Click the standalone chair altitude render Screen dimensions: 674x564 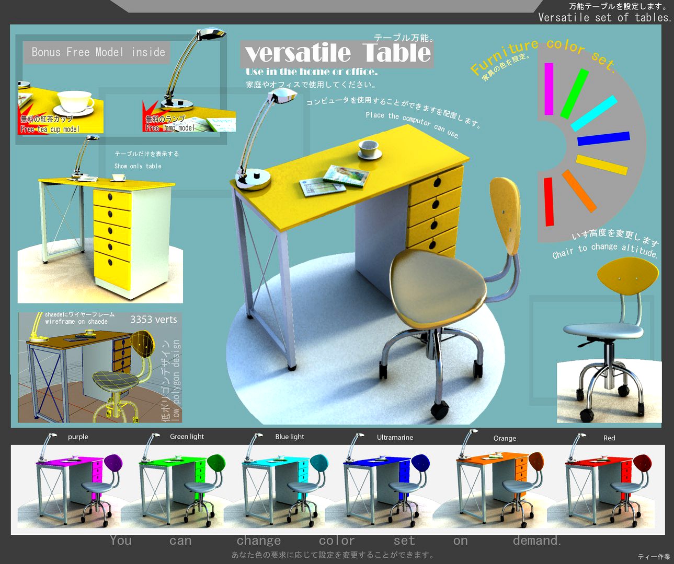[609, 339]
